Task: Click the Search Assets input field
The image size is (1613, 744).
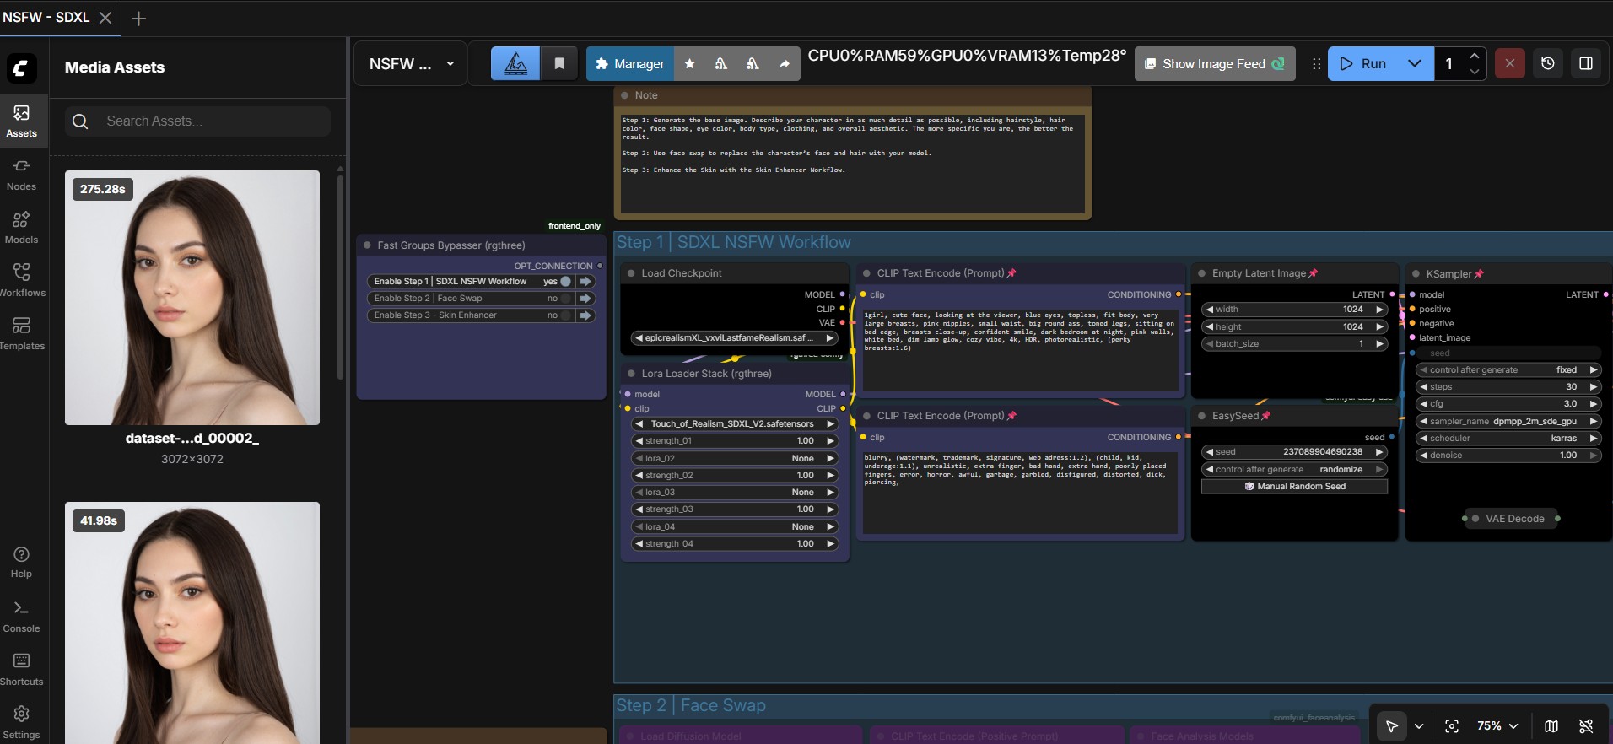Action: pyautogui.click(x=211, y=121)
